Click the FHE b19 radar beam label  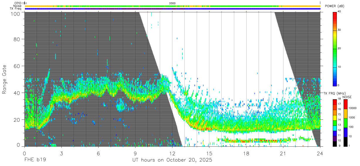click(x=35, y=160)
